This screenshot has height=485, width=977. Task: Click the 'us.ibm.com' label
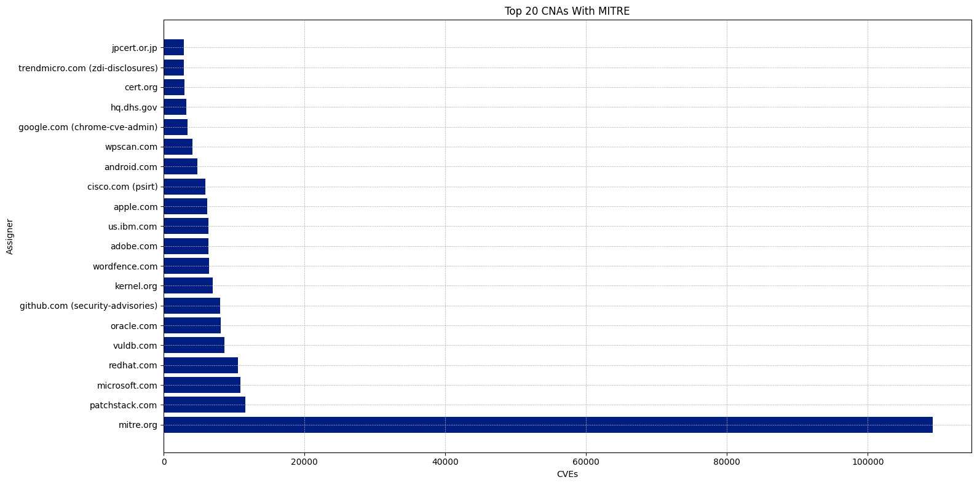(x=133, y=227)
